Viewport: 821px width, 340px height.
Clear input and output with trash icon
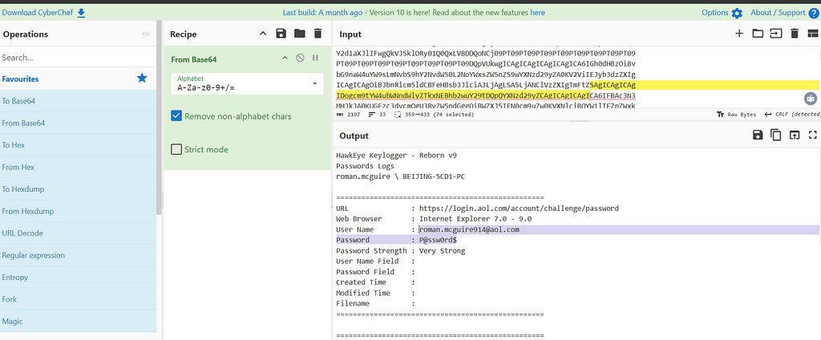click(795, 34)
